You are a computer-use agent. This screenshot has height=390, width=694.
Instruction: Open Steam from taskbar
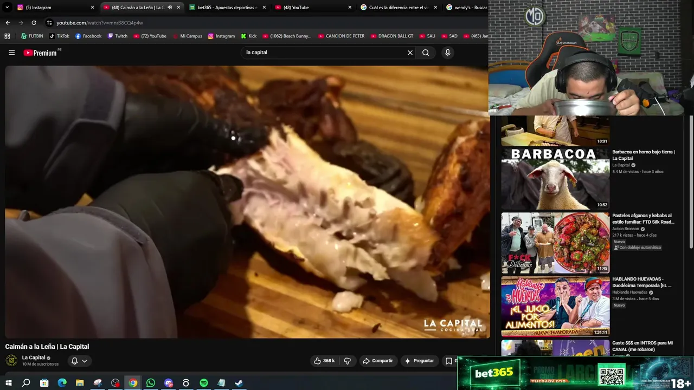(x=239, y=383)
